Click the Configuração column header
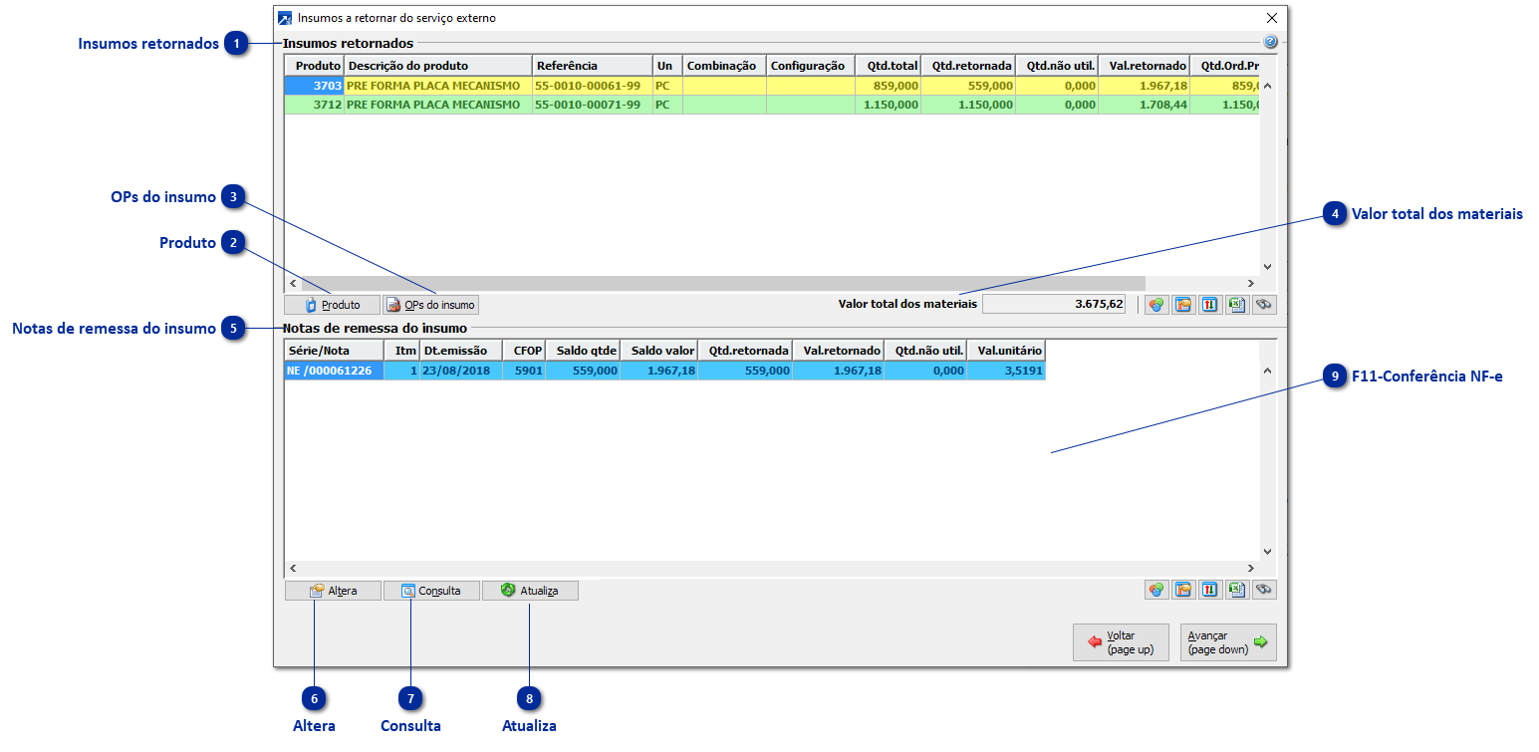 811,66
